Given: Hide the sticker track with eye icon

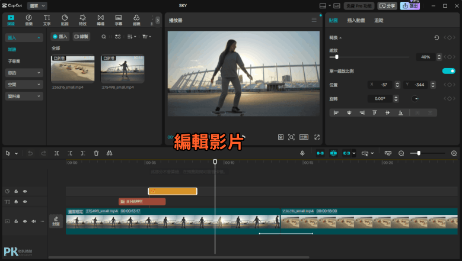Looking at the screenshot, I should pyautogui.click(x=25, y=191).
